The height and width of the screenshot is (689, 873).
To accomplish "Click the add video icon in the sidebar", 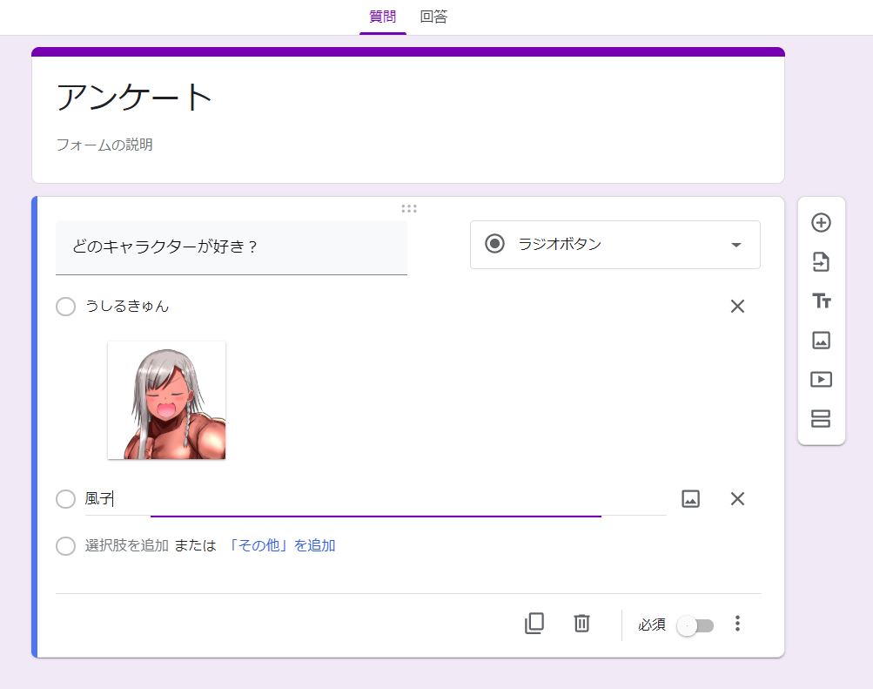I will coord(819,379).
